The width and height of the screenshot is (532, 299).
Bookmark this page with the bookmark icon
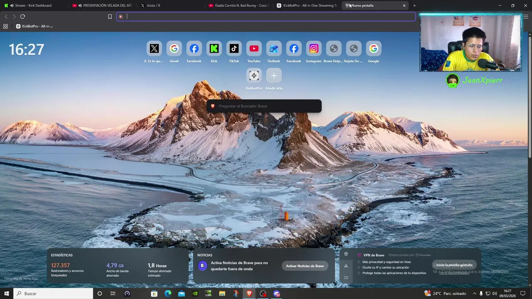coord(110,17)
